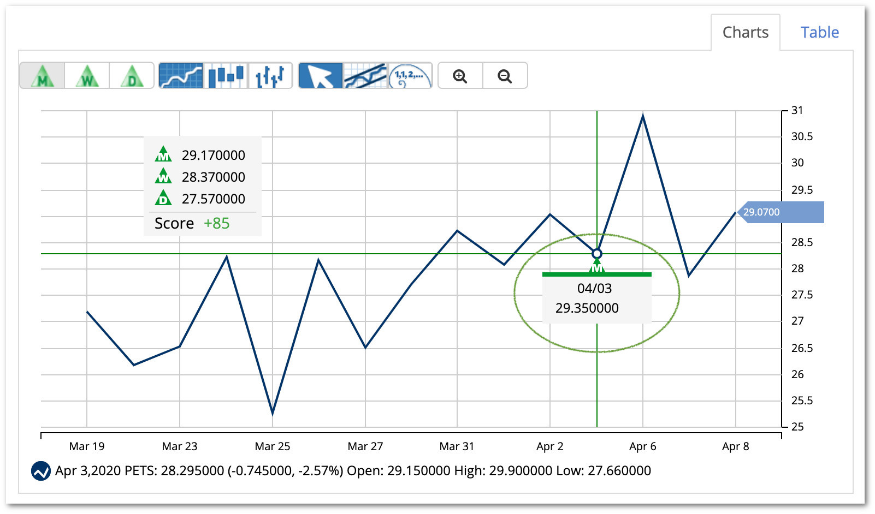Select the pointer cursor tool
875x514 pixels.
pyautogui.click(x=321, y=75)
